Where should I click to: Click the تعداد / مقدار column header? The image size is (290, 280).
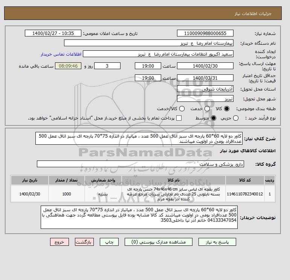[x=67, y=180]
